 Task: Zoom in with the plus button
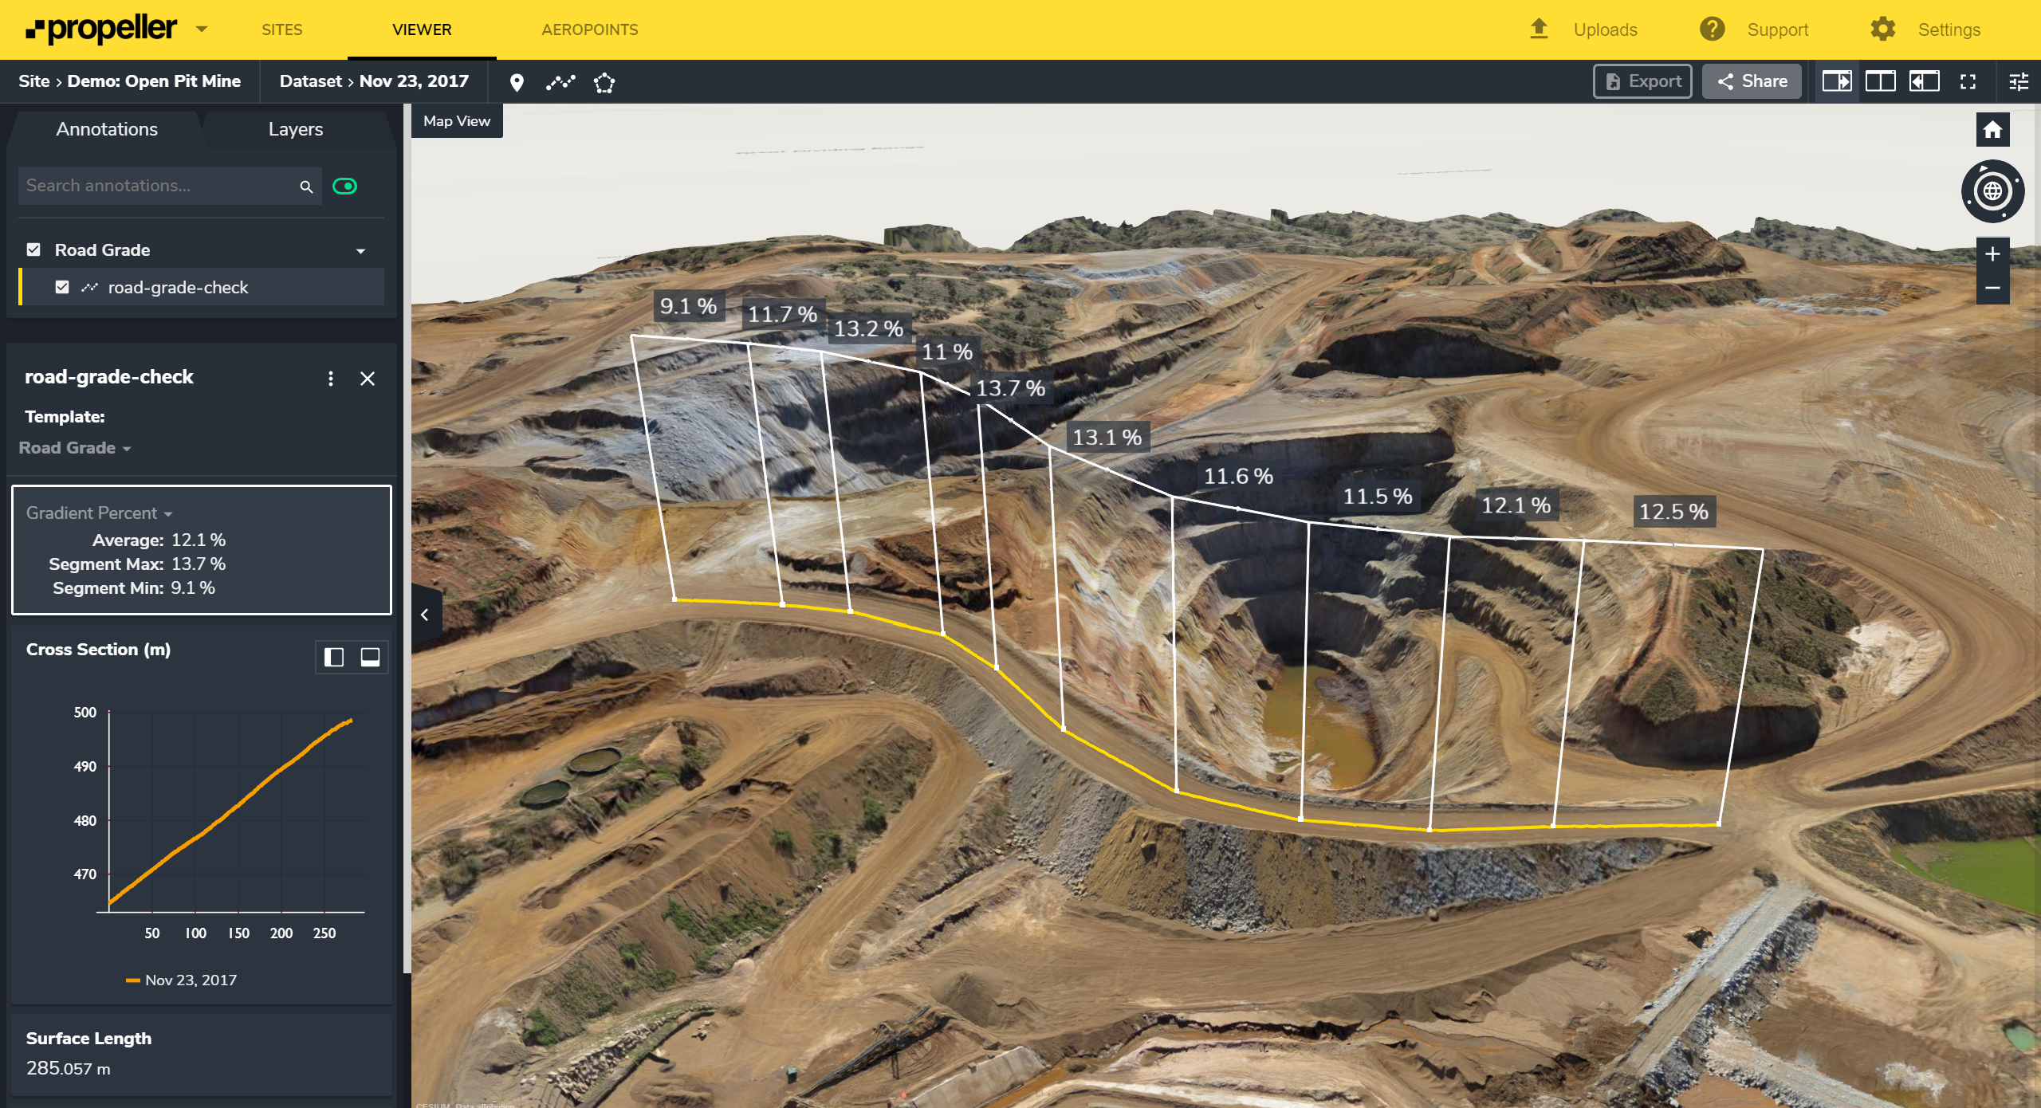coord(1992,254)
